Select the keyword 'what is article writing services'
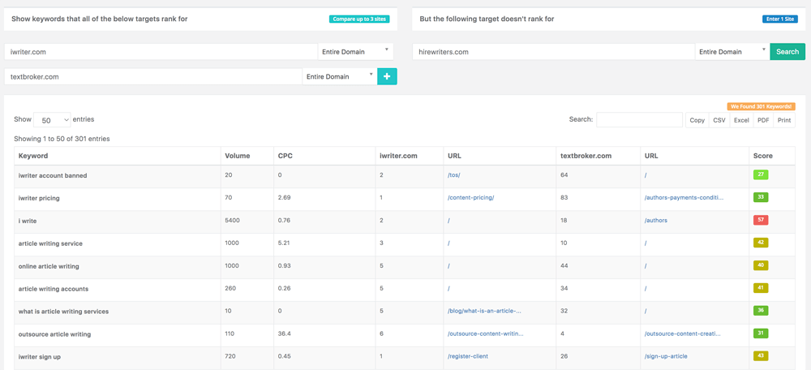Viewport: 811px width, 370px height. tap(63, 312)
